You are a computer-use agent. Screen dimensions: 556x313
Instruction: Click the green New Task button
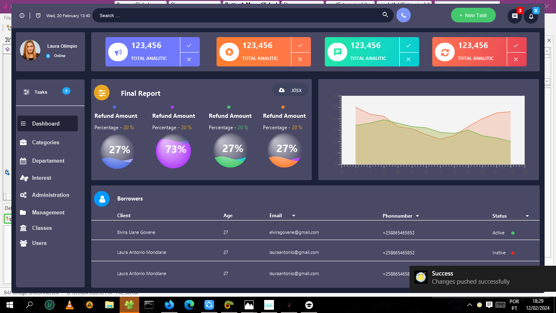[473, 15]
